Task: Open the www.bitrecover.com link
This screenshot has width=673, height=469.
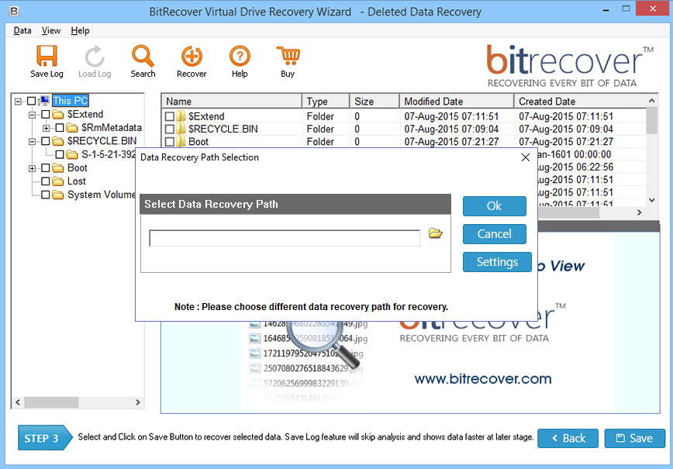Action: click(x=483, y=379)
